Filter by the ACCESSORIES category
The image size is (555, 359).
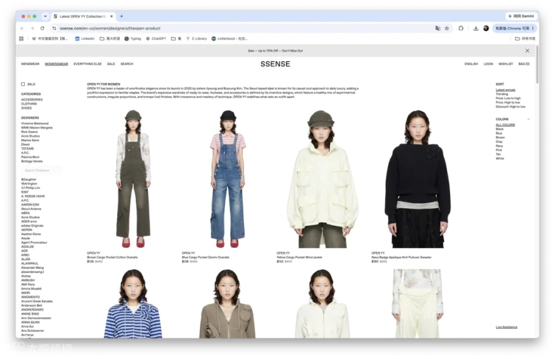(32, 100)
